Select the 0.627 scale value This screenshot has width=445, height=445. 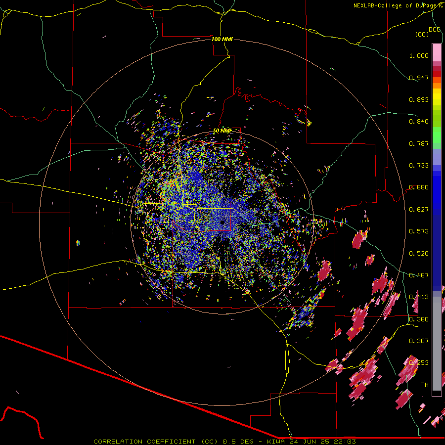point(419,210)
